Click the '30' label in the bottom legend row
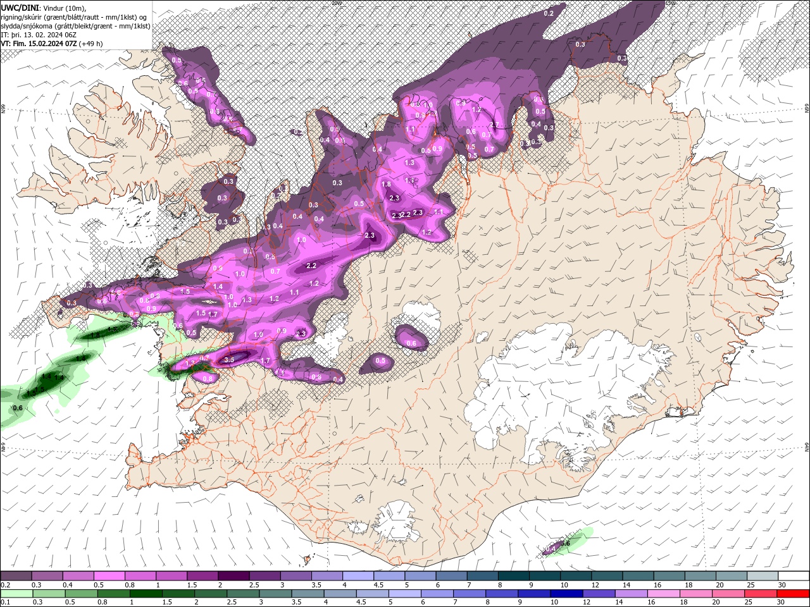 click(782, 603)
